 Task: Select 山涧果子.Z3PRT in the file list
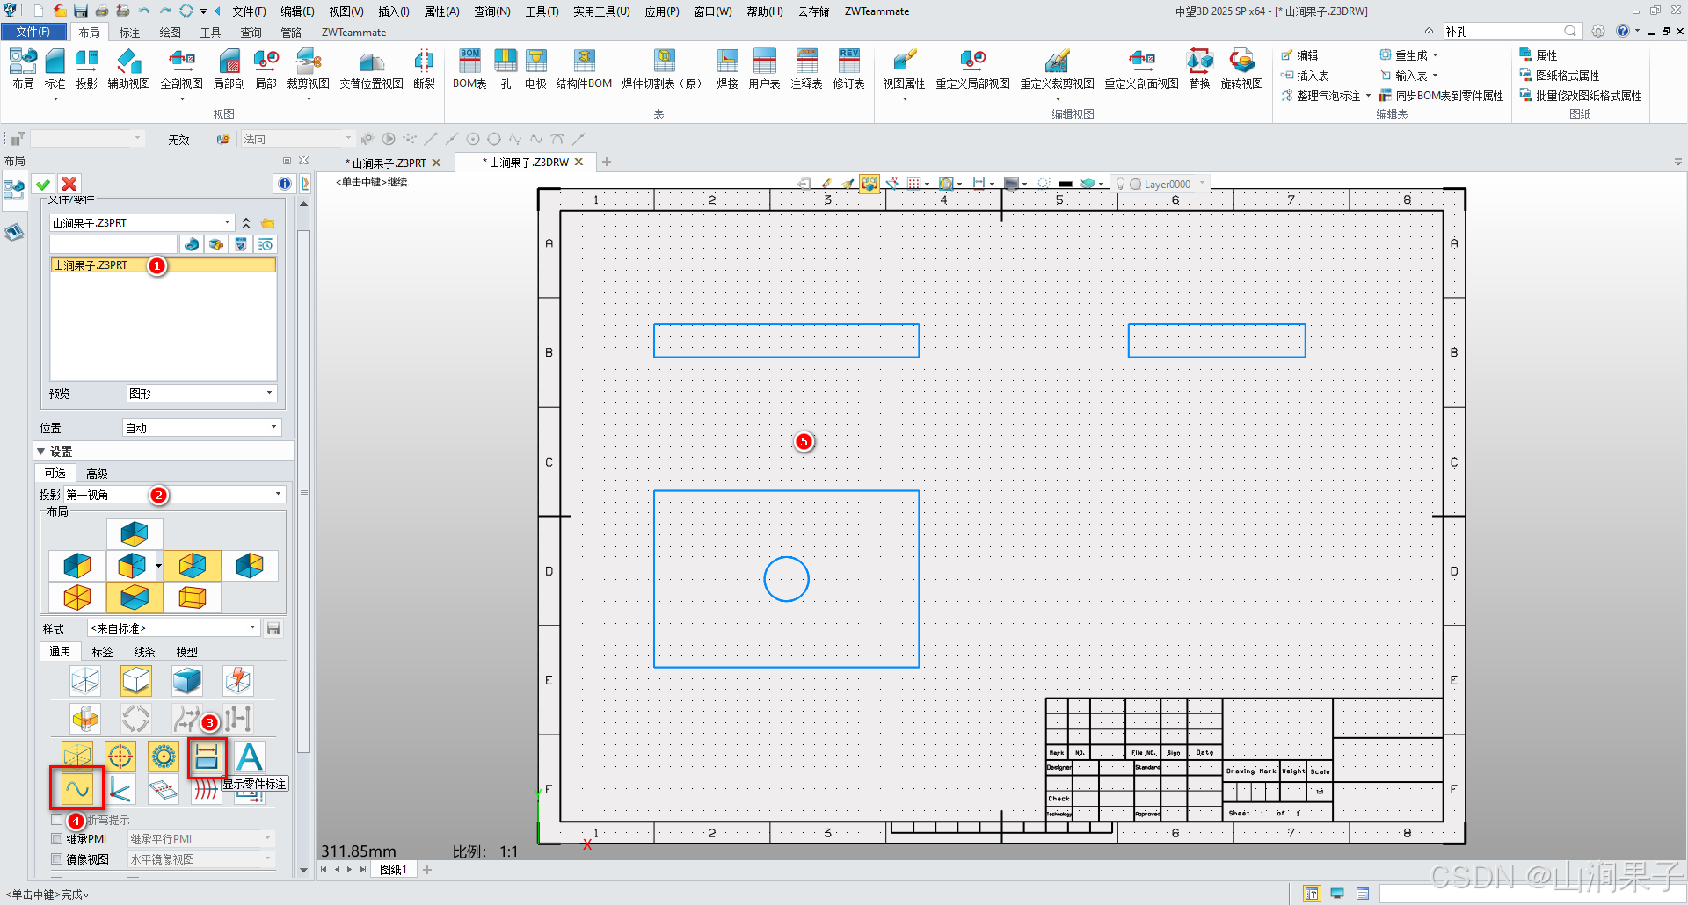click(x=163, y=265)
